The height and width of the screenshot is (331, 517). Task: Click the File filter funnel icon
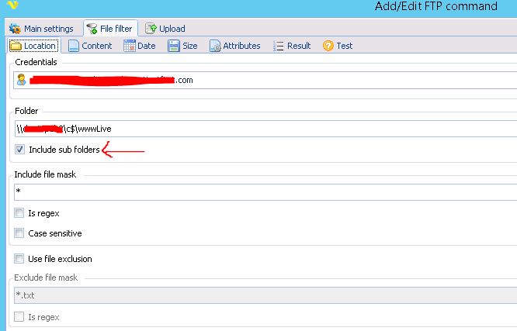[92, 29]
